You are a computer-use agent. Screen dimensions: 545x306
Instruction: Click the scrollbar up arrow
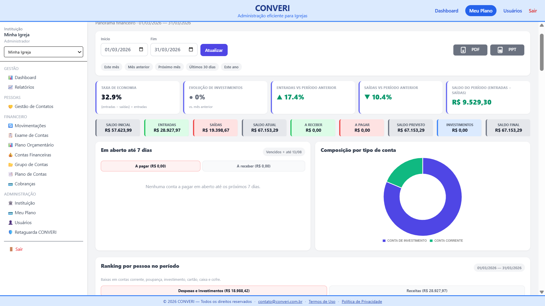[x=542, y=25]
